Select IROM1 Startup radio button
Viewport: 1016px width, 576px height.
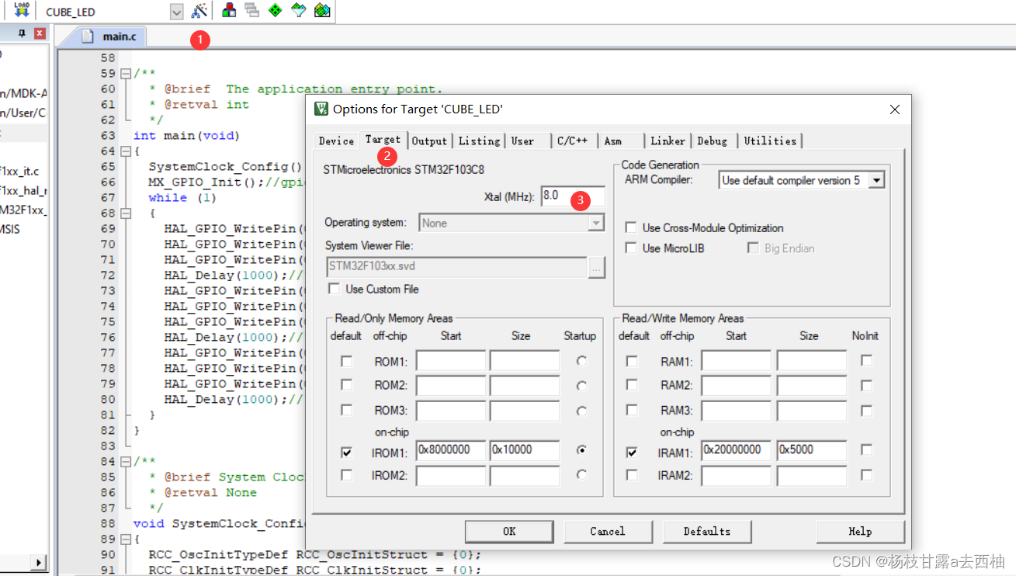click(581, 449)
